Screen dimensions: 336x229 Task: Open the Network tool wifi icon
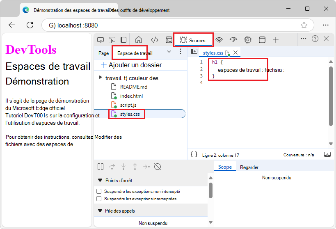click(219, 40)
